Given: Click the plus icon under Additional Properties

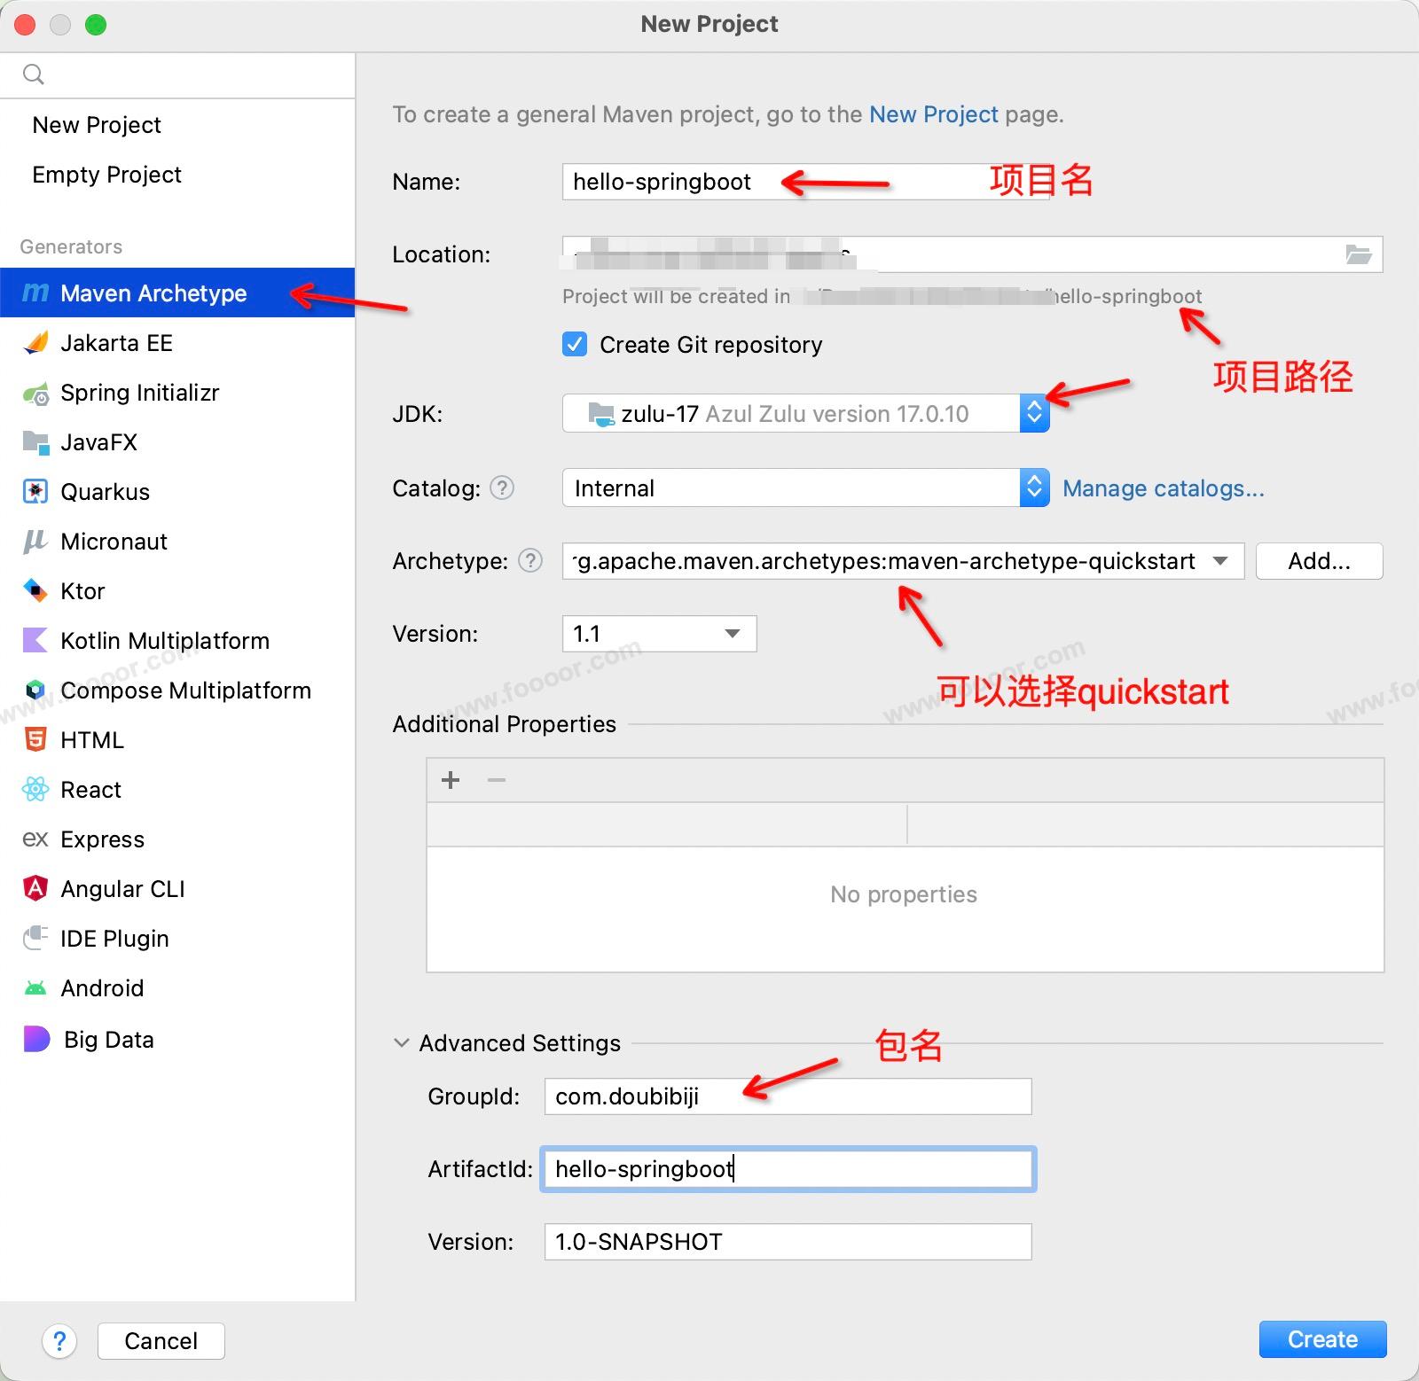Looking at the screenshot, I should coord(451,780).
